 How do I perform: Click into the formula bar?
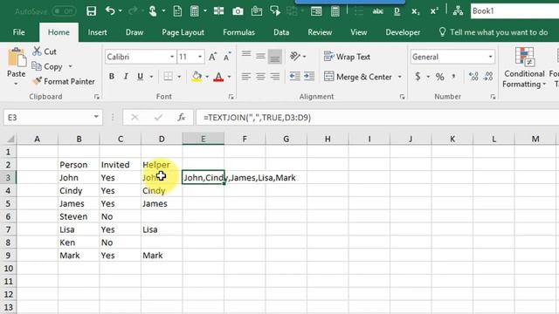[377, 118]
